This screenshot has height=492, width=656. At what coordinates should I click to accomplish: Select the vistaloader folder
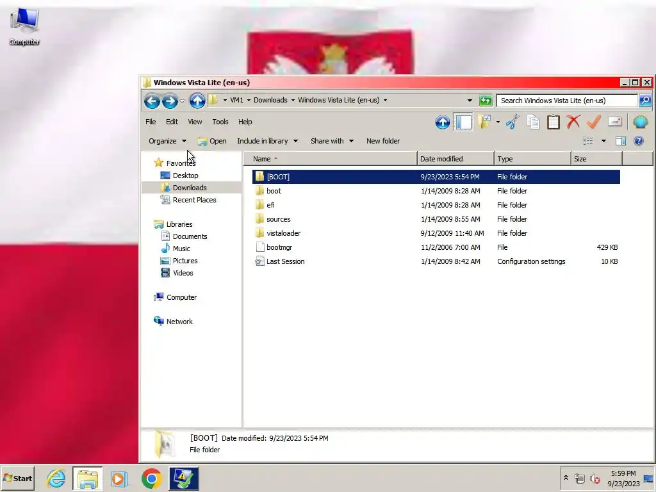283,233
